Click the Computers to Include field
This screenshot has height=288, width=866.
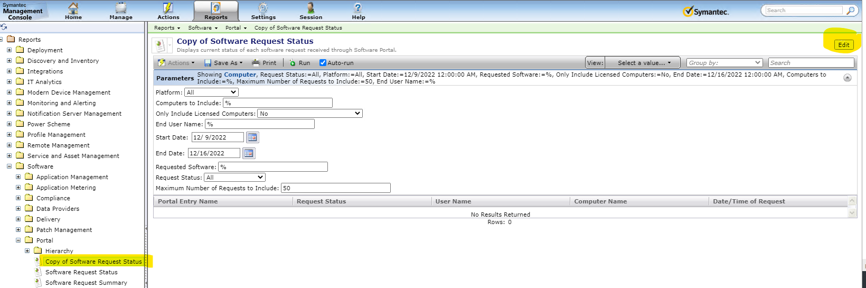point(278,103)
